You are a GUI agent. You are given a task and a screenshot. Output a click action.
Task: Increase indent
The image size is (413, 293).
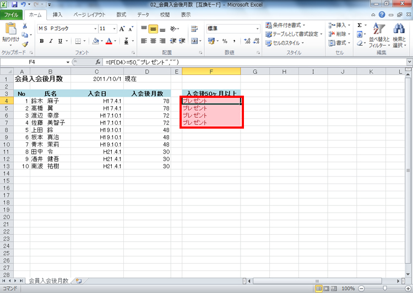coord(182,41)
